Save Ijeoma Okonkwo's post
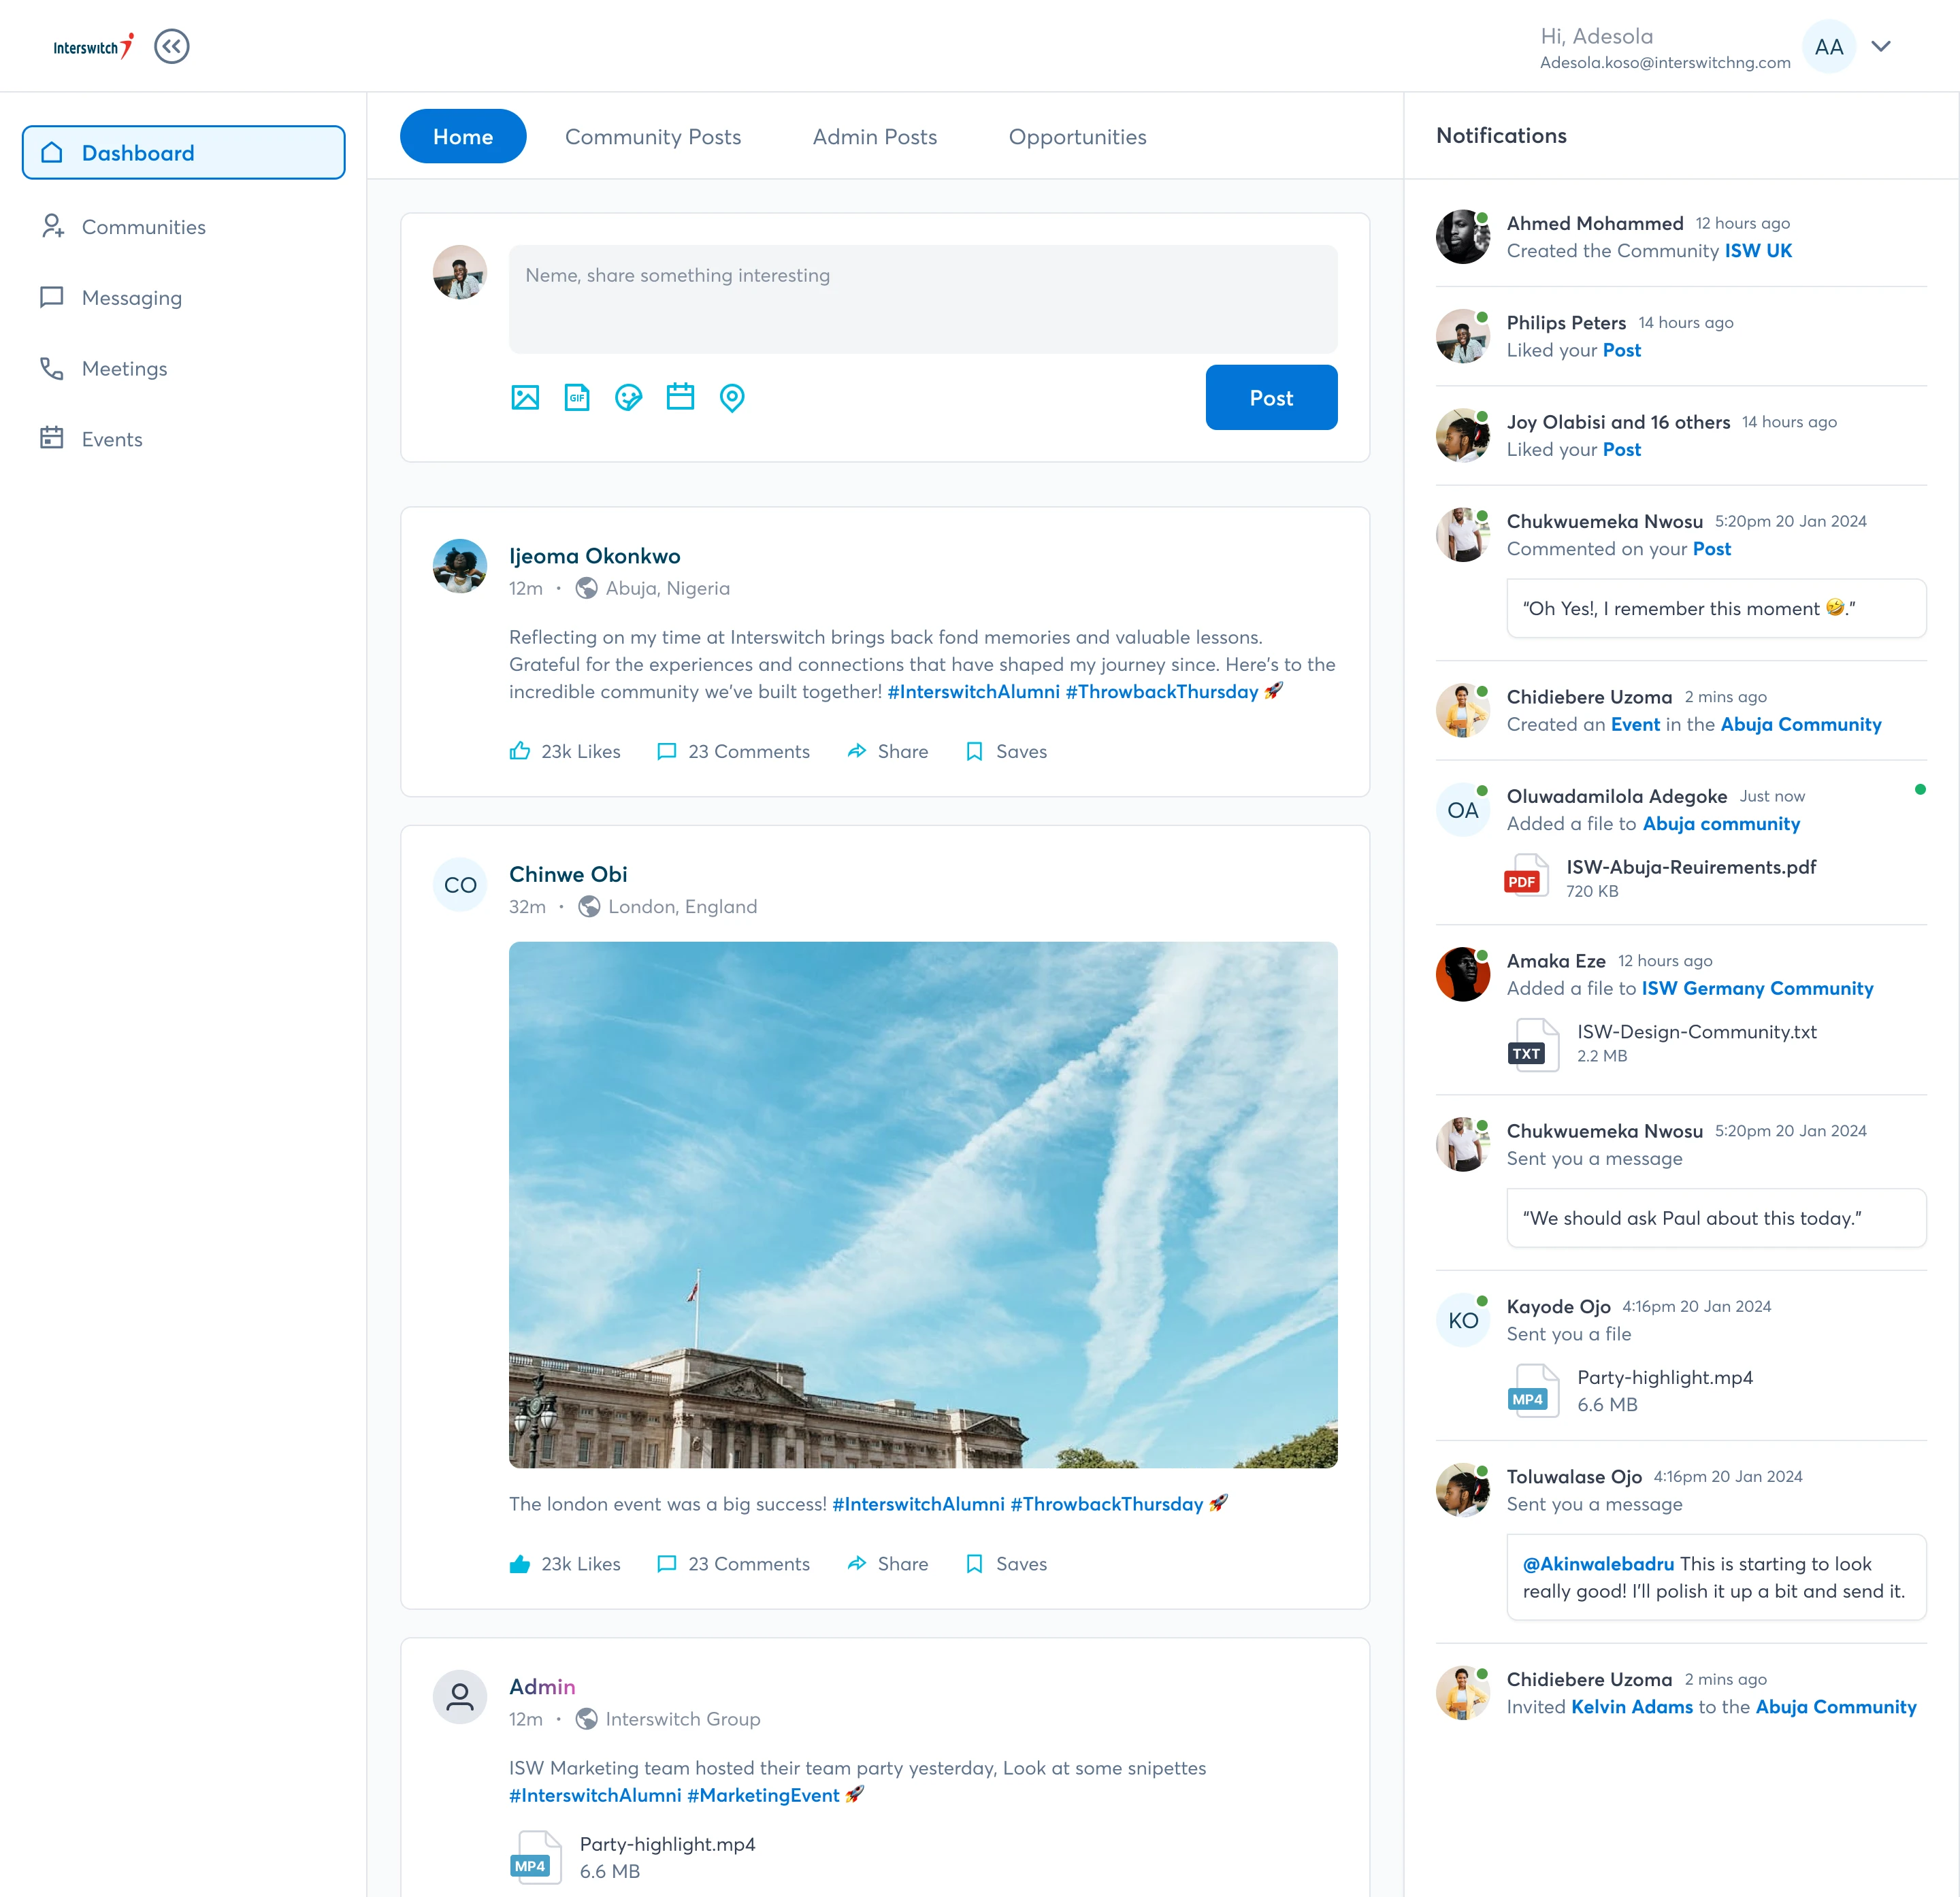Screen dimensions: 1960x1897 click(x=1006, y=751)
